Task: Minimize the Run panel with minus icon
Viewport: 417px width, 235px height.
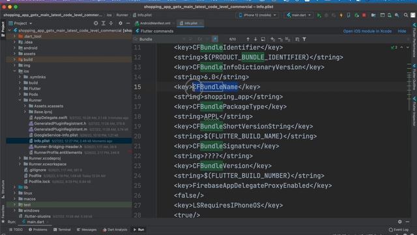Action: click(407, 222)
